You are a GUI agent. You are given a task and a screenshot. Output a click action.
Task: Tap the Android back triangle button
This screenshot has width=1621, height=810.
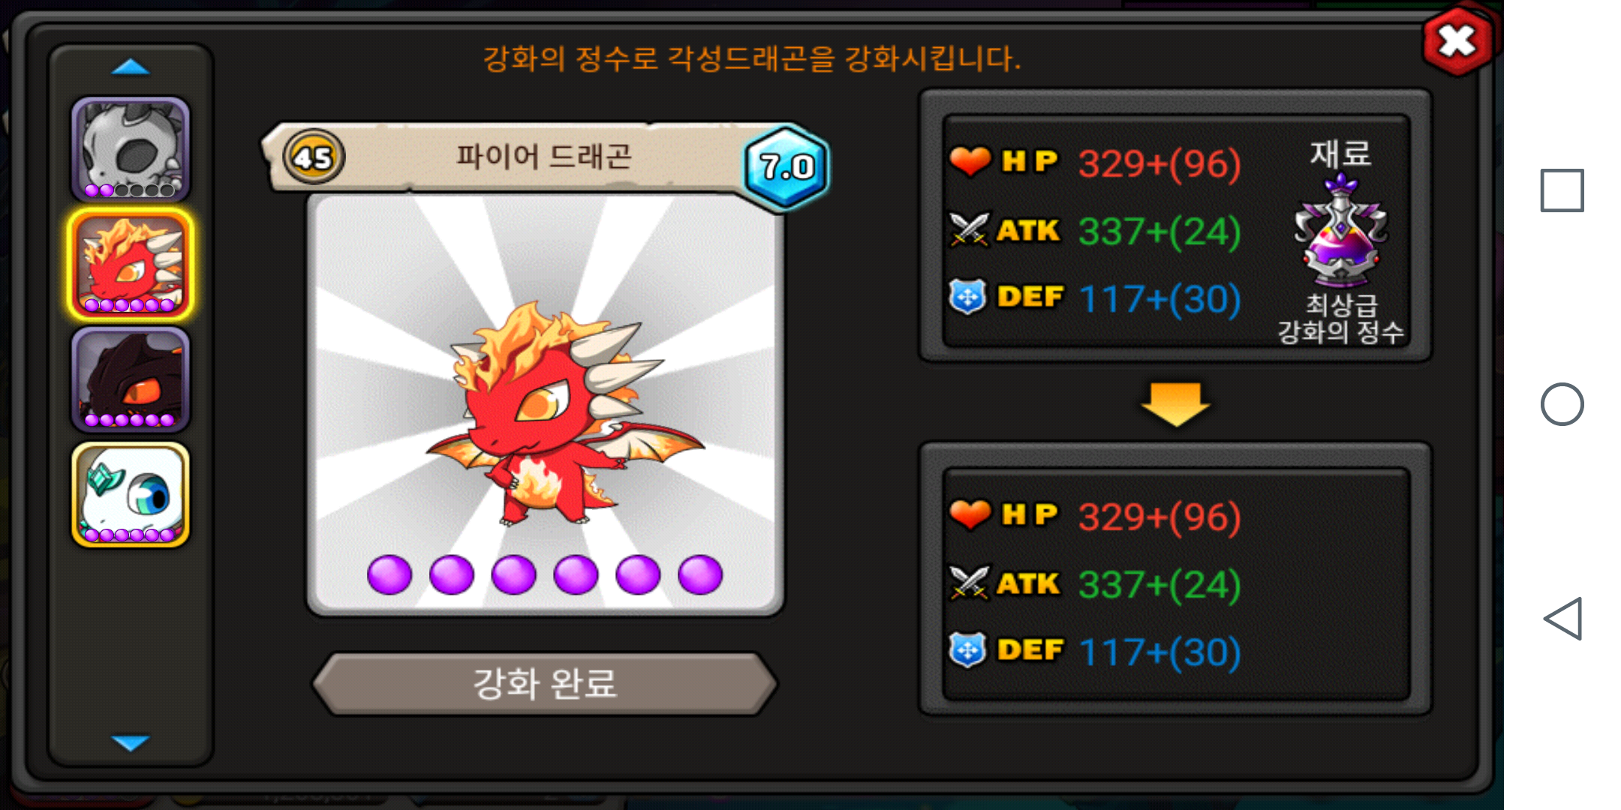point(1562,619)
